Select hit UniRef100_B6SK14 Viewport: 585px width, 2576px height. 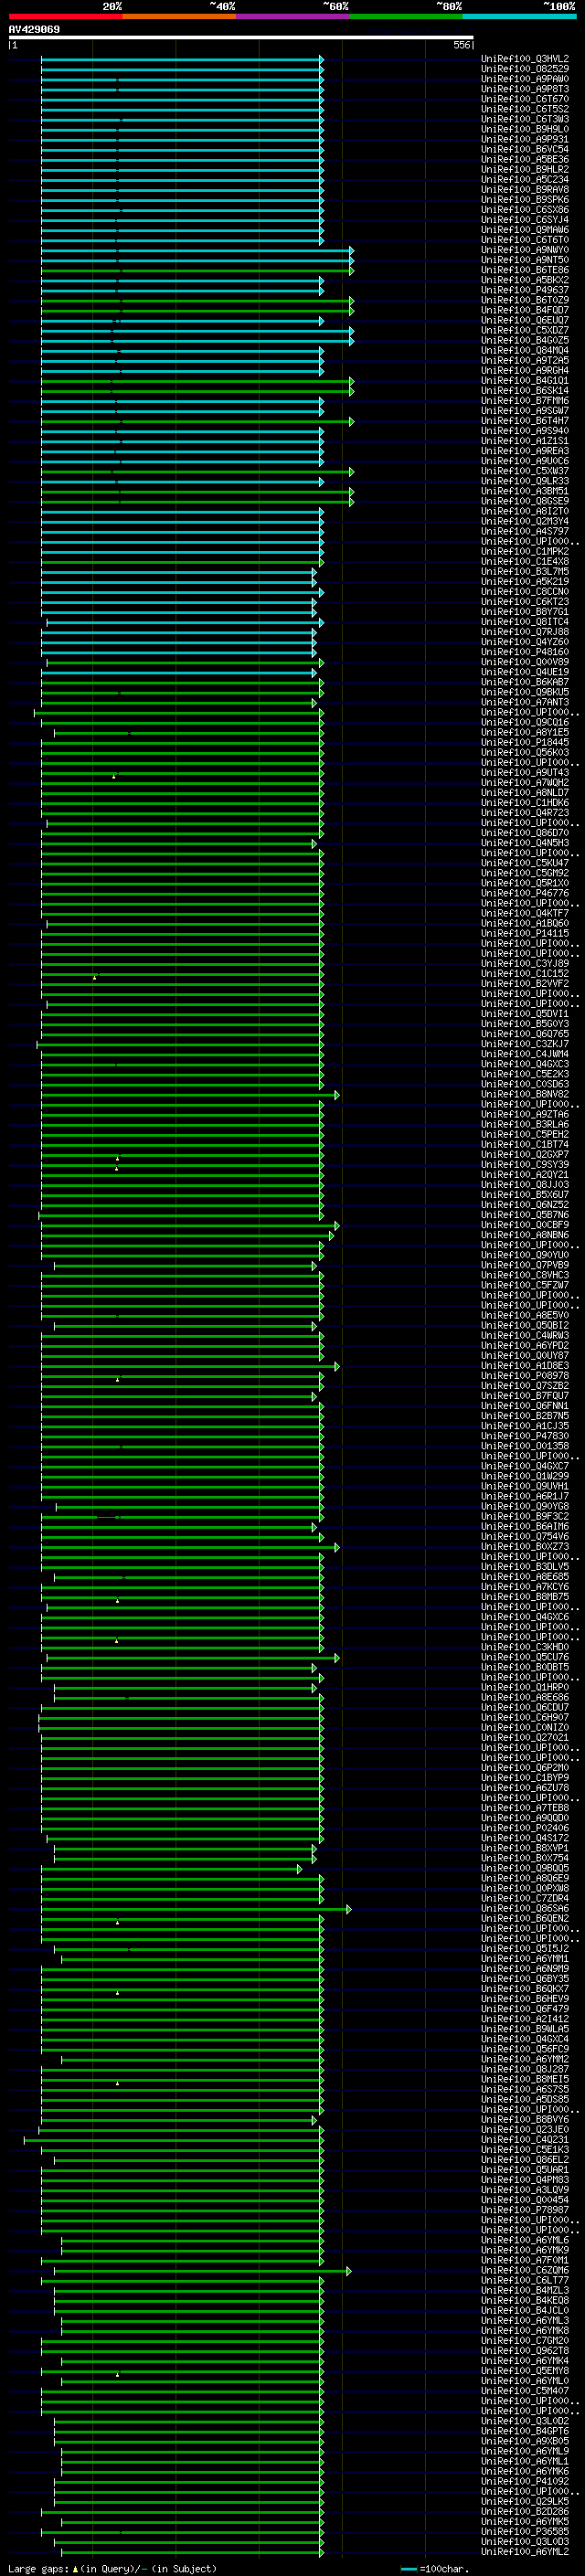[525, 390]
